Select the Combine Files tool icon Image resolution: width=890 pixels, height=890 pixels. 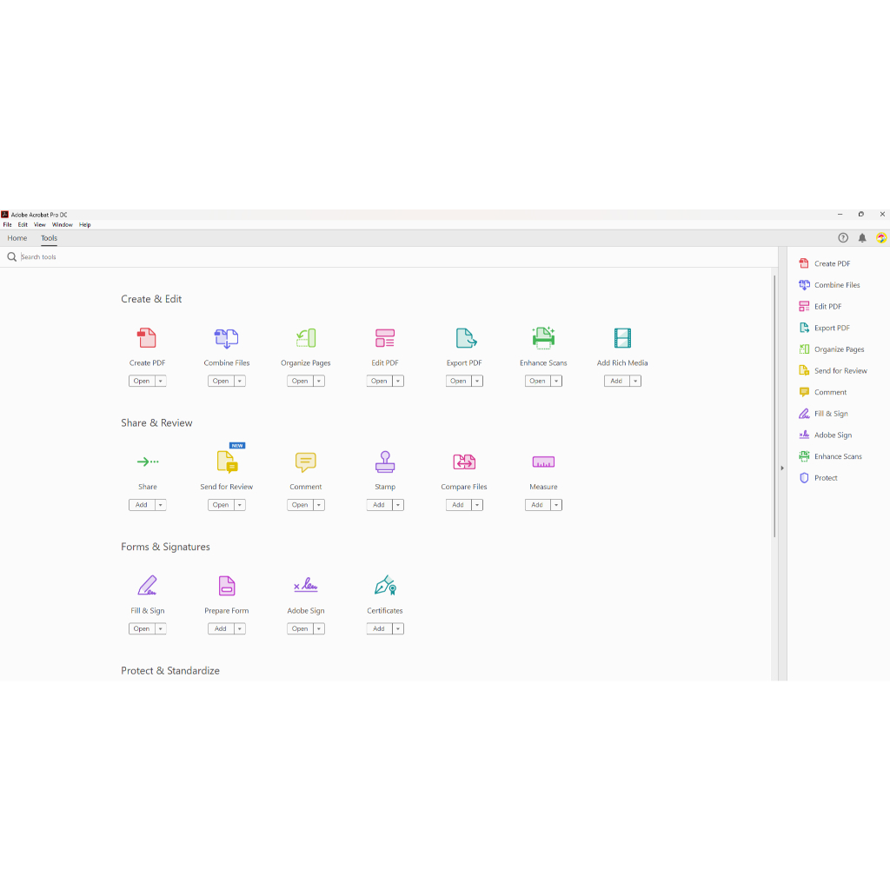coord(227,338)
